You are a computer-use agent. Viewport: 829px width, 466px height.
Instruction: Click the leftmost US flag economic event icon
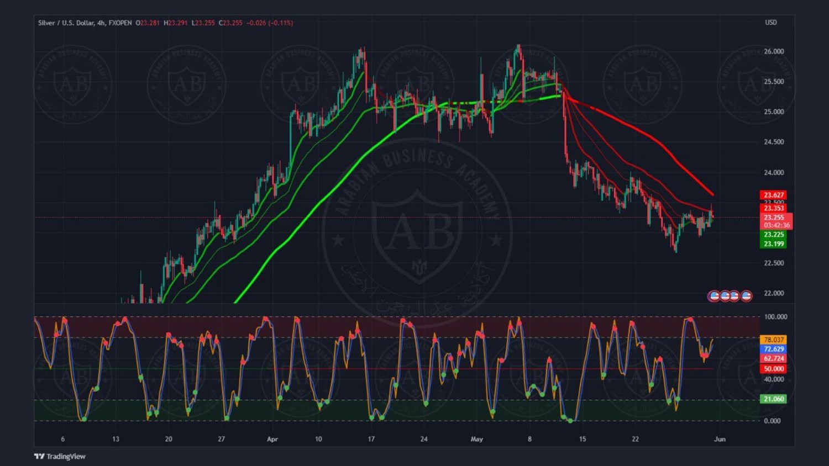pyautogui.click(x=714, y=296)
